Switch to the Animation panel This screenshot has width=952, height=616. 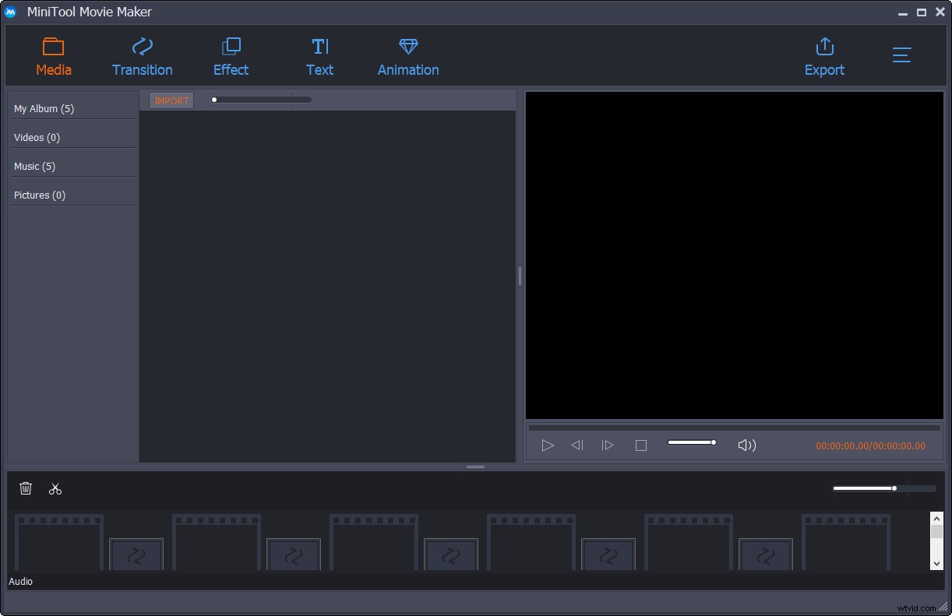point(407,55)
